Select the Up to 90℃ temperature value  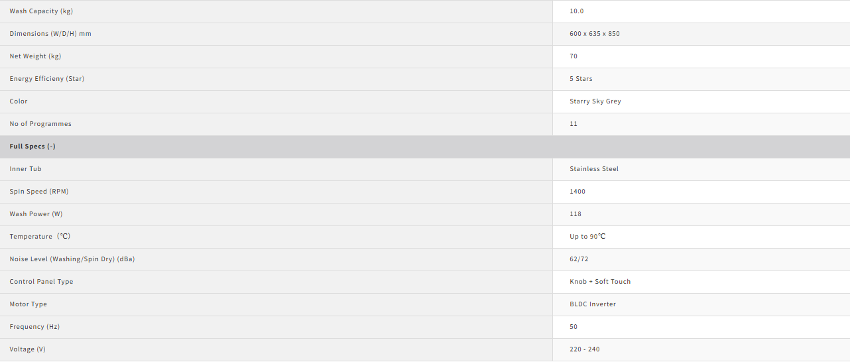pyautogui.click(x=587, y=237)
